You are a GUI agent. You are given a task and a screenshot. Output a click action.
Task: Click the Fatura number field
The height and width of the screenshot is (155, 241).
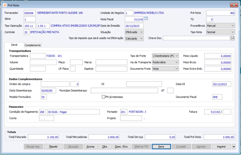(x=213, y=112)
